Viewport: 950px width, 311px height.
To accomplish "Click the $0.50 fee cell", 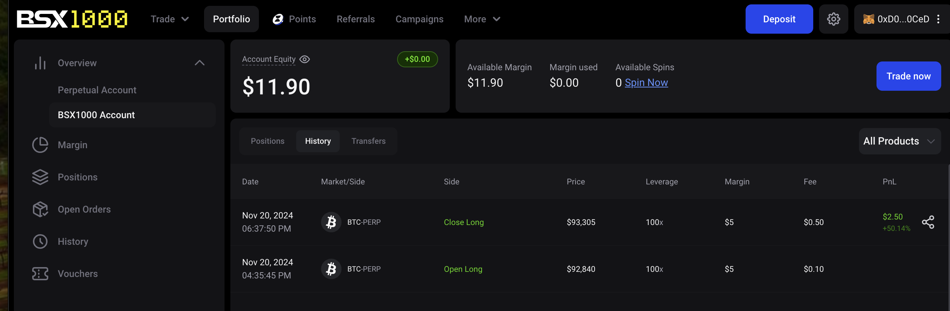I will 814,222.
